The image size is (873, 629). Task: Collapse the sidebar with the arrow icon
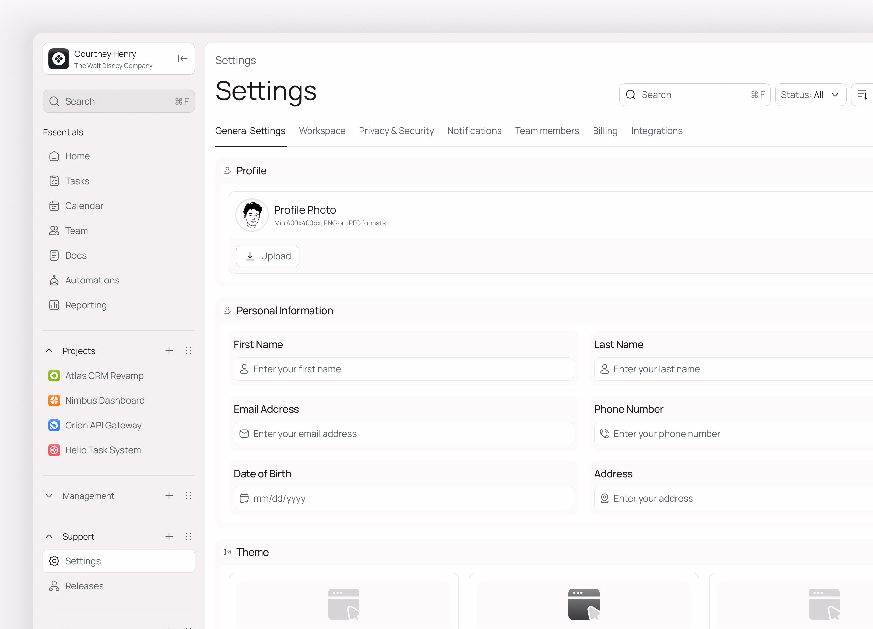pos(183,59)
